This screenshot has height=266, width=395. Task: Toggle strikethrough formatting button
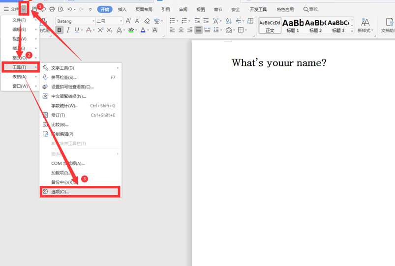point(89,30)
